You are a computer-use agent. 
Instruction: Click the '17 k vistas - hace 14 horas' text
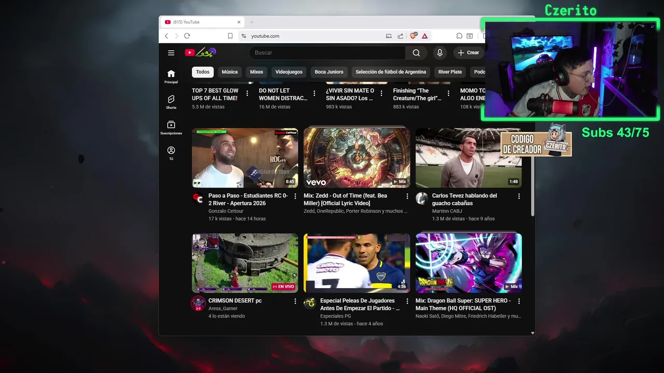[237, 219]
